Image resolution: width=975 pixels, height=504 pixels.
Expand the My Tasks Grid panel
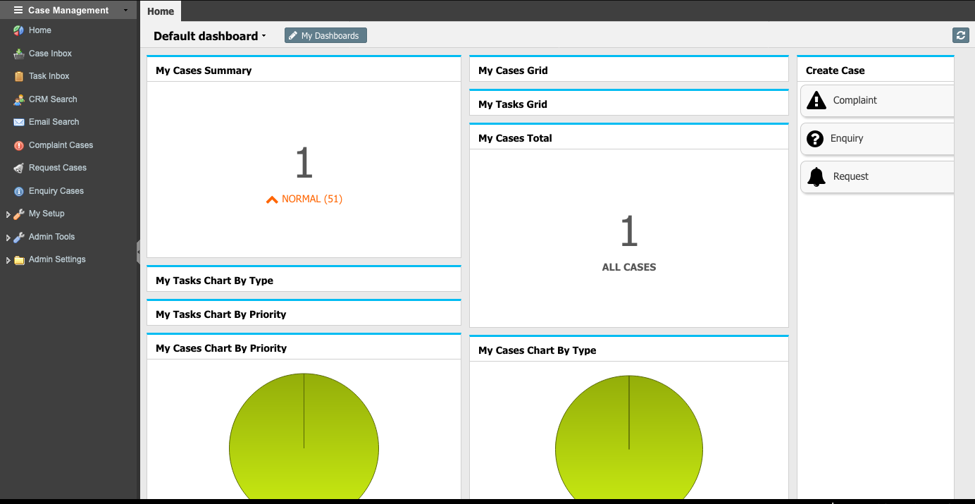629,104
